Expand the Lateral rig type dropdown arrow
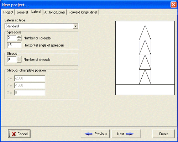 point(75,26)
